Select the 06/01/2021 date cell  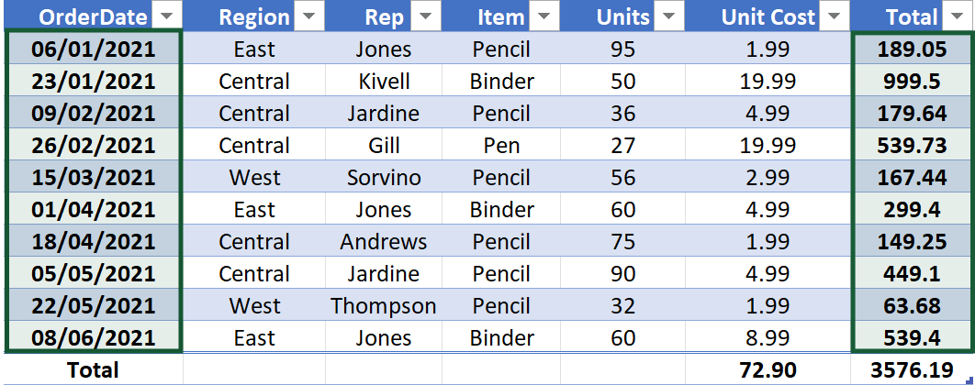94,49
